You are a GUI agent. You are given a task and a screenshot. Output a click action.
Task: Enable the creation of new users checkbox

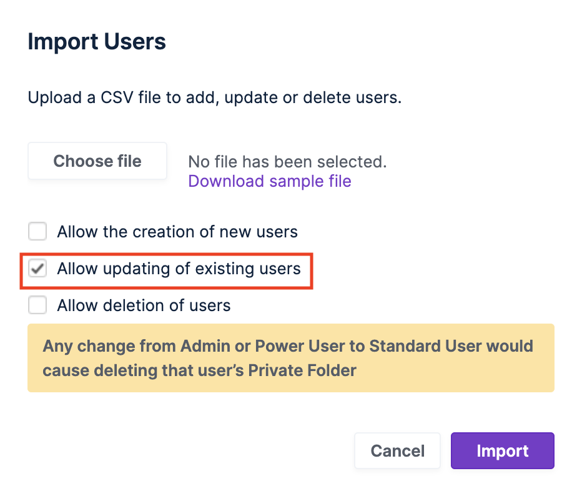(x=37, y=231)
